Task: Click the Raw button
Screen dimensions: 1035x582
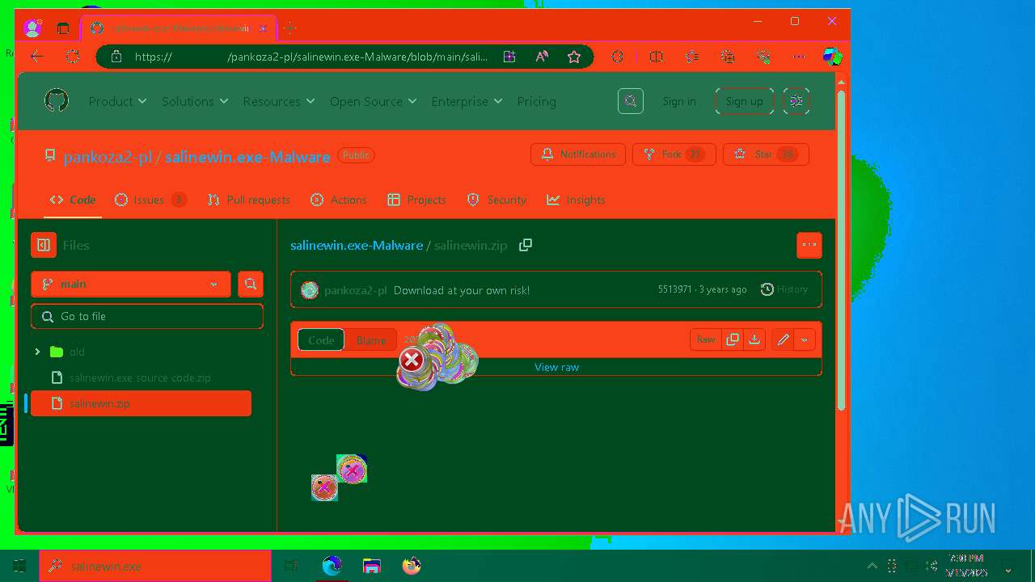Action: pos(706,340)
